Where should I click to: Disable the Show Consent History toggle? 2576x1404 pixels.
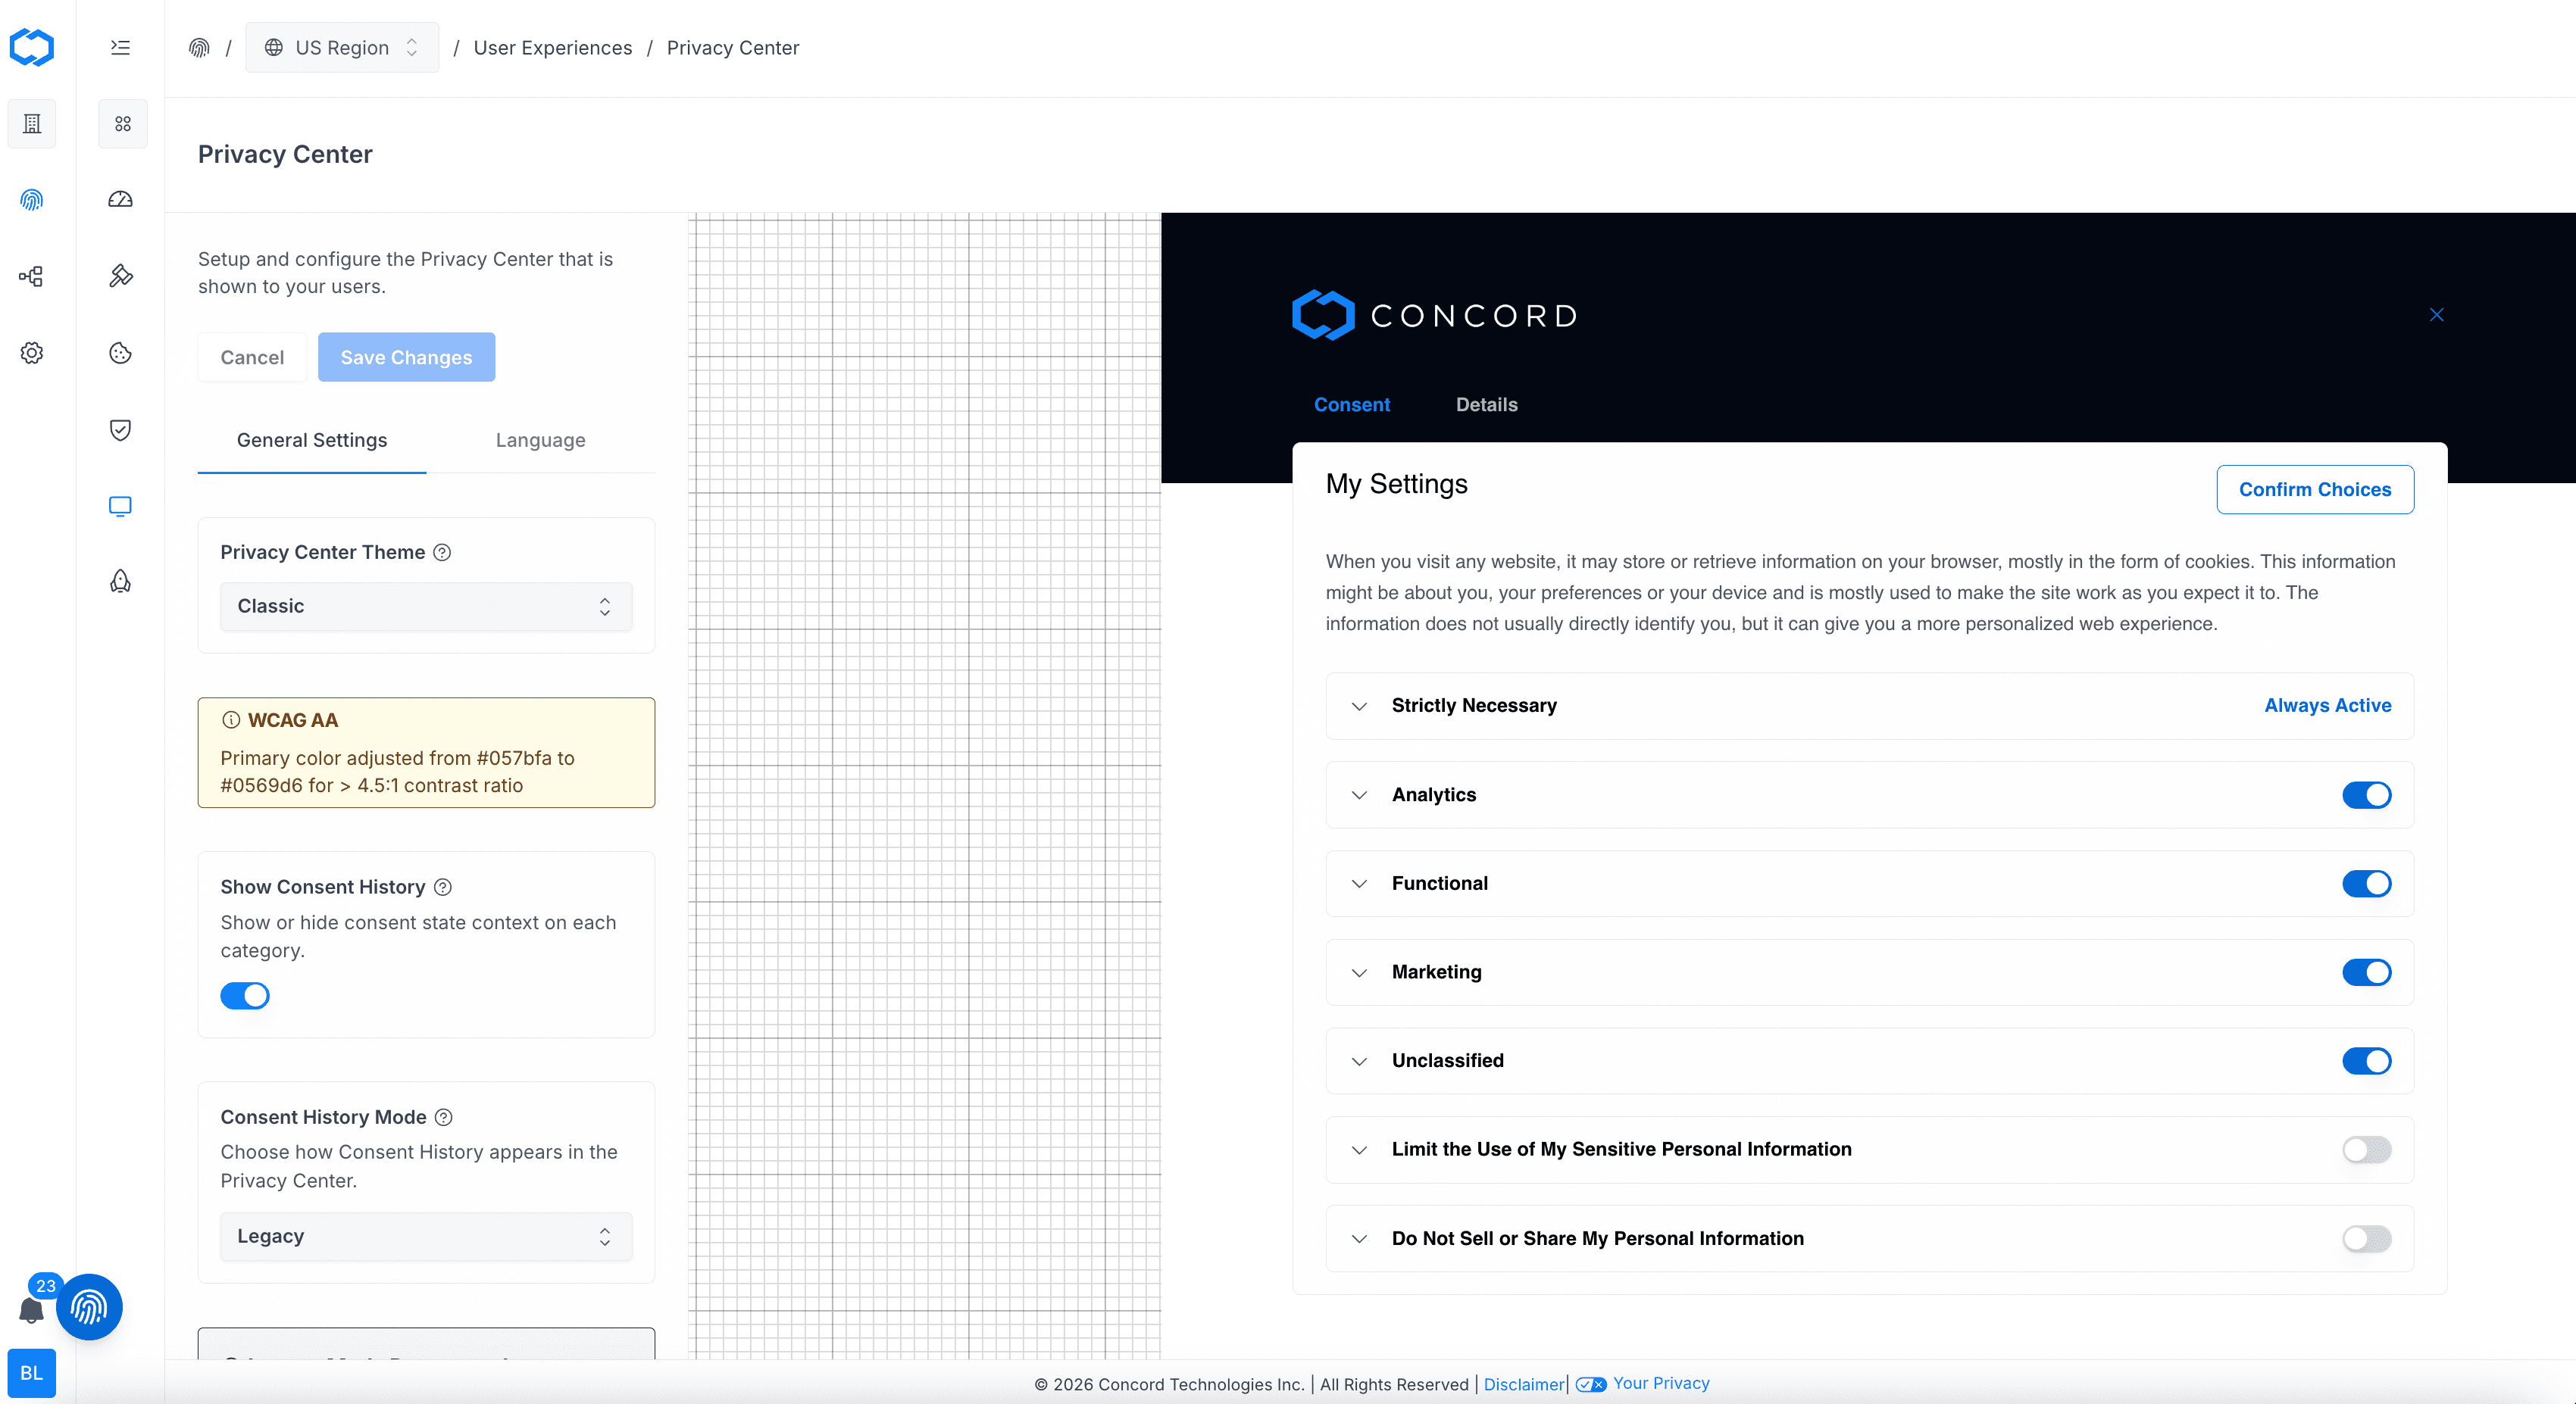point(245,995)
